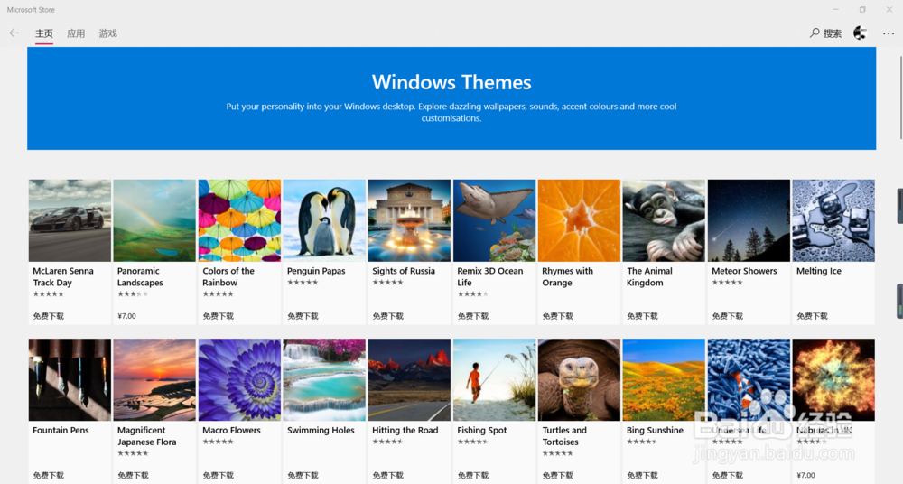Click the Penguin Papas title text
903x484 pixels.
point(316,271)
